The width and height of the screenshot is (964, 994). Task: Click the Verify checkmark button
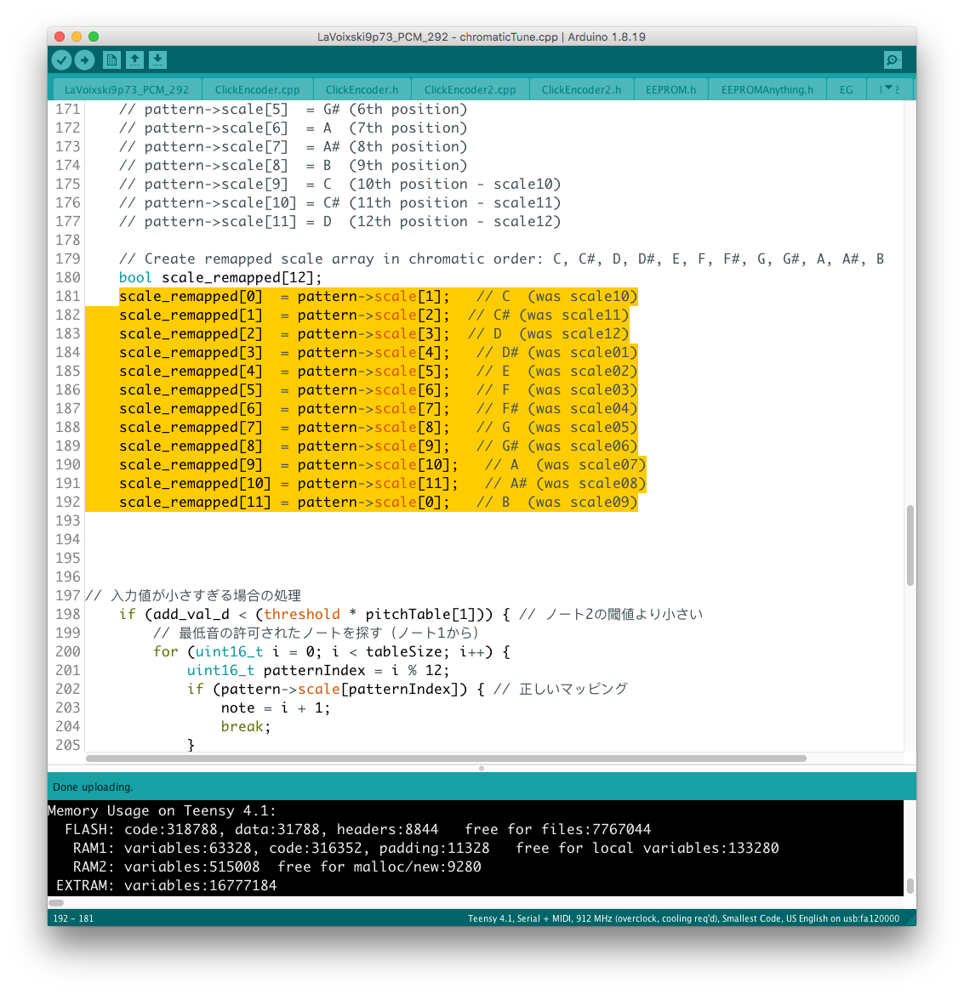(61, 60)
